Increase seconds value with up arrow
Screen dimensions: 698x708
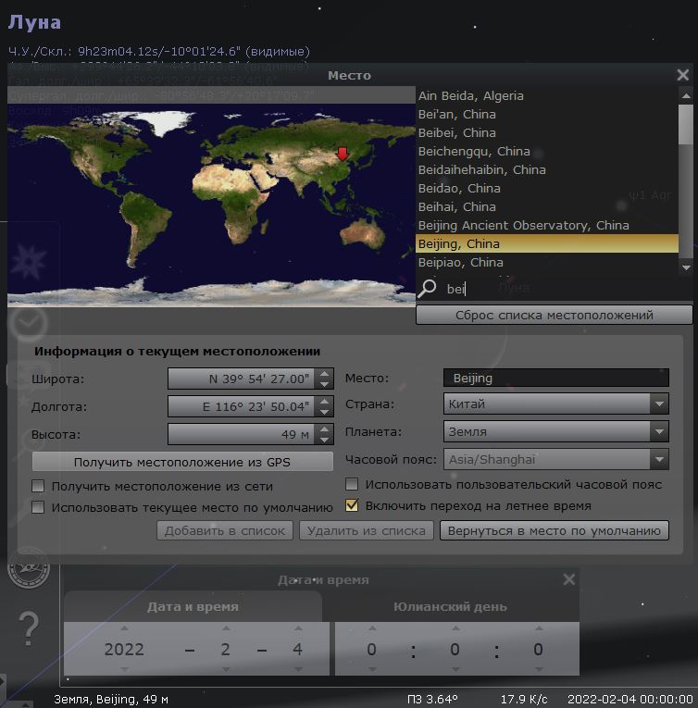click(539, 628)
